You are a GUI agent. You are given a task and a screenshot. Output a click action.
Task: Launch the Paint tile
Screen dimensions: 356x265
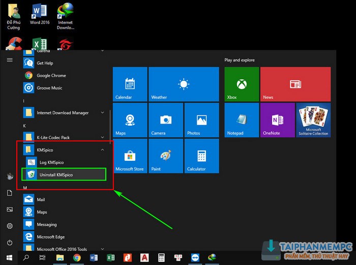point(166,156)
